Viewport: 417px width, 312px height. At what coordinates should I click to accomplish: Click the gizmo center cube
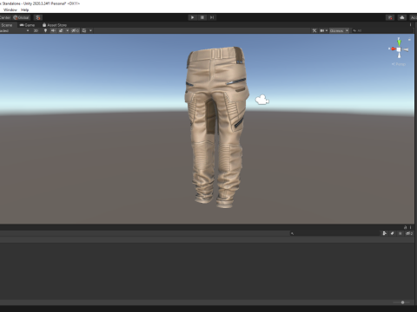[399, 49]
